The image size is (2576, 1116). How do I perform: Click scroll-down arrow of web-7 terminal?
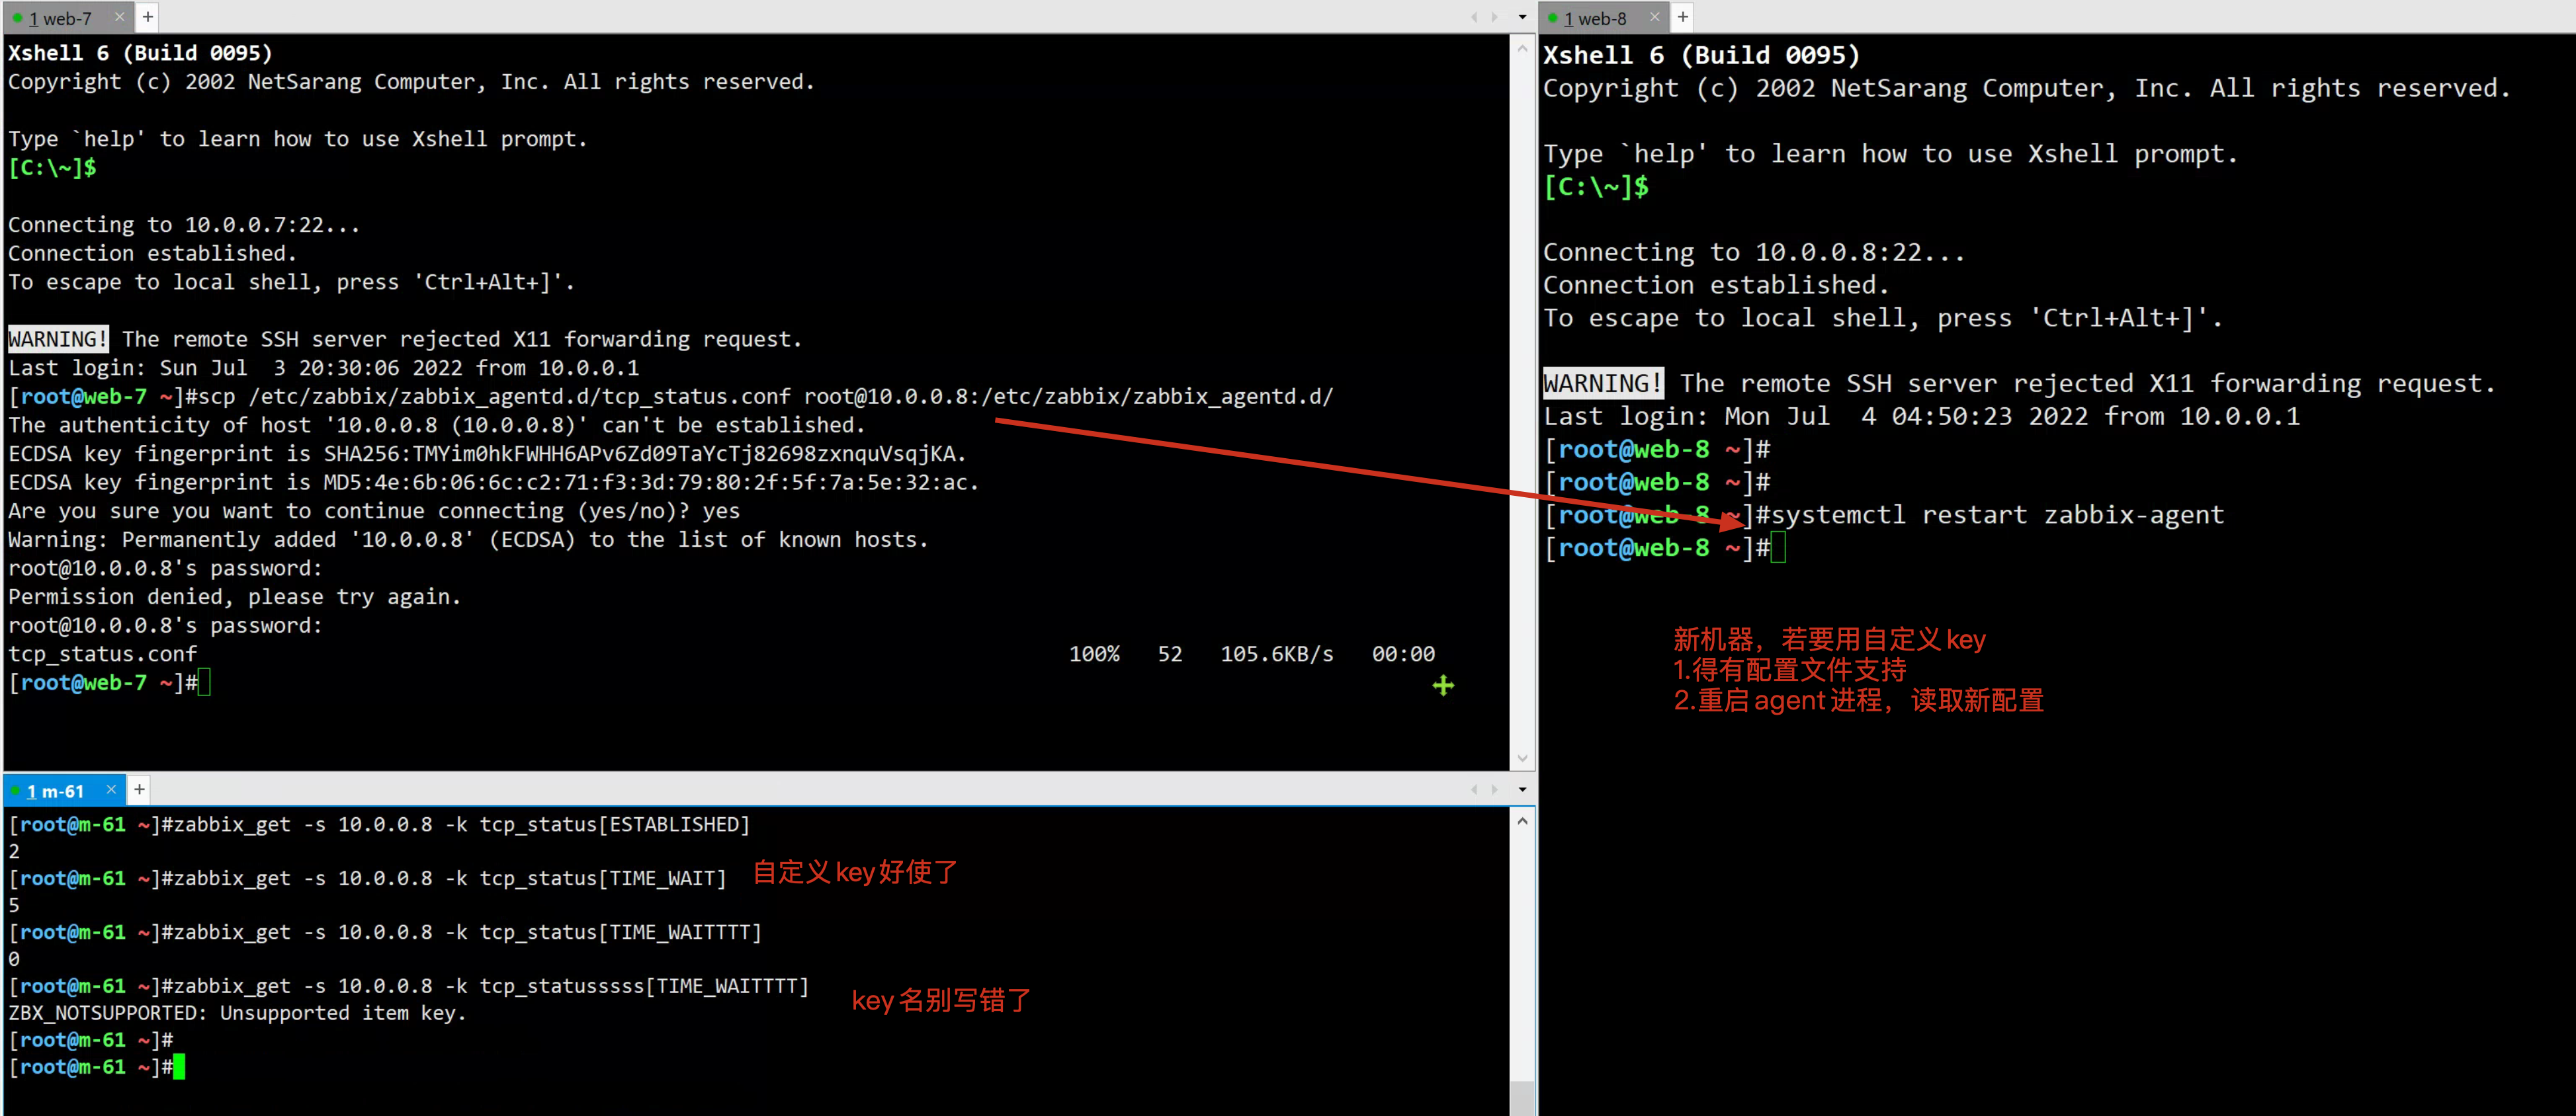click(1522, 758)
